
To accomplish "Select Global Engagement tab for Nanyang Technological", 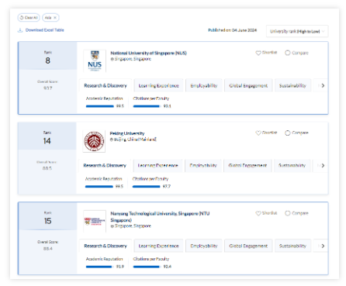I will pos(248,246).
